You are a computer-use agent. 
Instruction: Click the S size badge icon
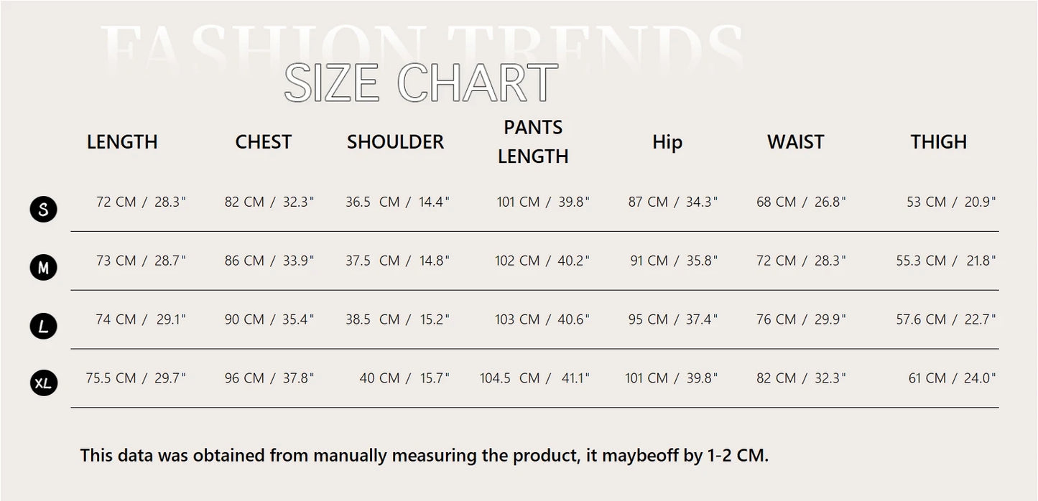point(43,210)
